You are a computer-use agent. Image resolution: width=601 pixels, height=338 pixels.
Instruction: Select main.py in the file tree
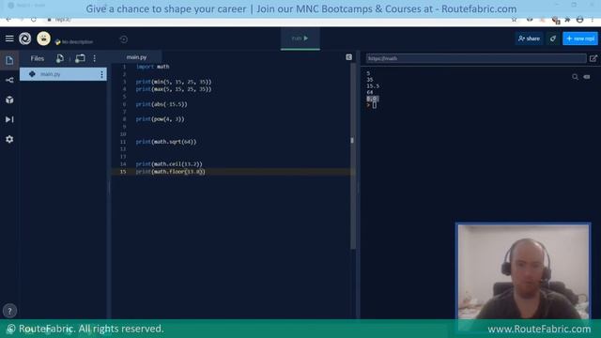point(63,74)
